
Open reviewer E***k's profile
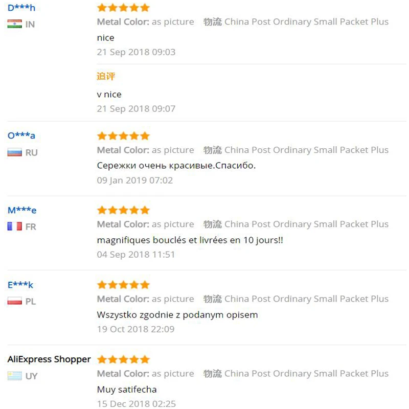[x=20, y=285]
